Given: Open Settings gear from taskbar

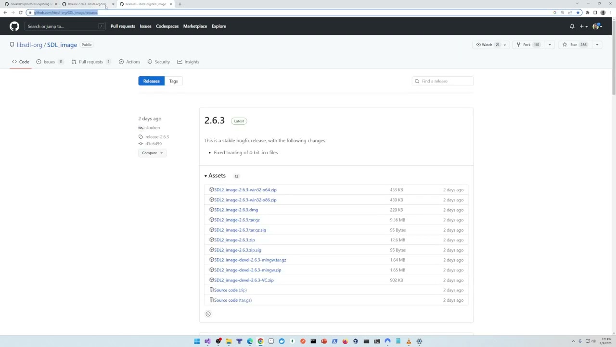Looking at the screenshot, I should [x=419, y=341].
